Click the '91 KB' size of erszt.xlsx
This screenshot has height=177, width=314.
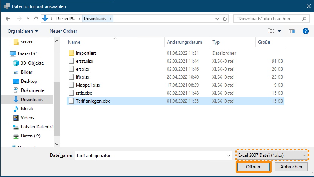coord(277,61)
